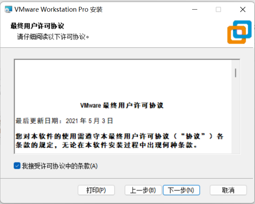Click the 请仔细阅读以下许可协议 subtitle text
255x204 pixels.
pyautogui.click(x=53, y=36)
